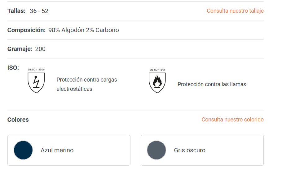Screen dimensions: 282x173
Task: Click the Gramaje label
Action: click(20, 49)
